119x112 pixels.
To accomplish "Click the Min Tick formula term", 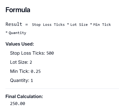I will point(102,25).
